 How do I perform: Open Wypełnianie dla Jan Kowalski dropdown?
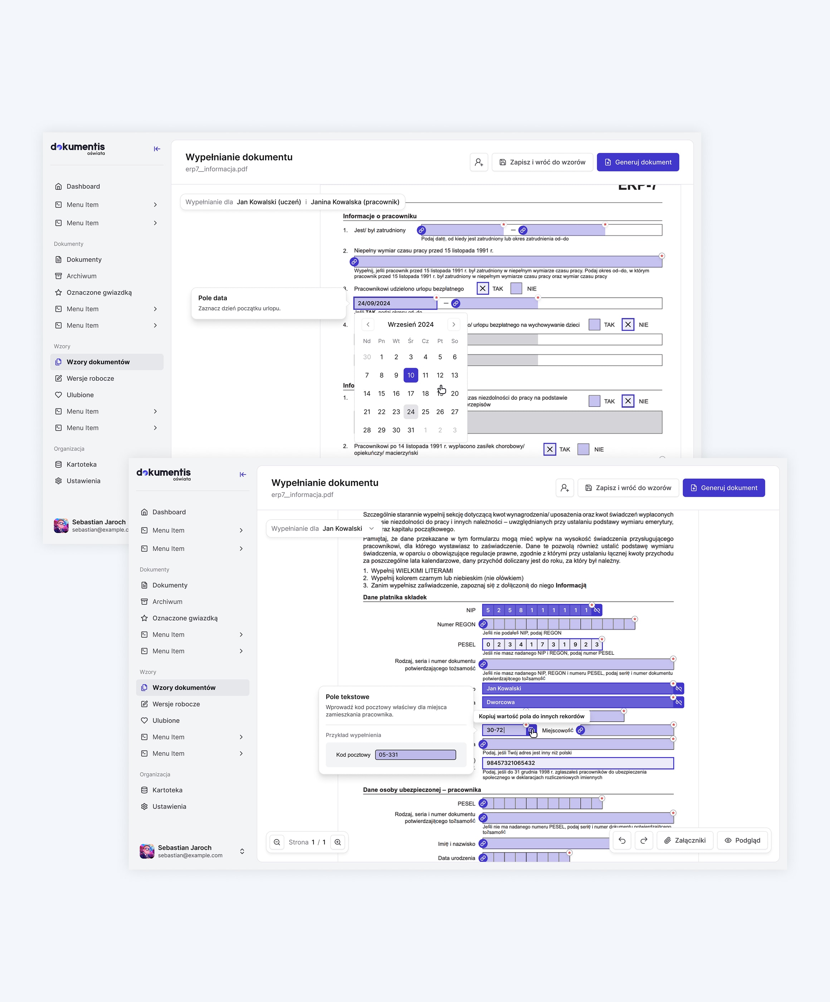coord(323,529)
